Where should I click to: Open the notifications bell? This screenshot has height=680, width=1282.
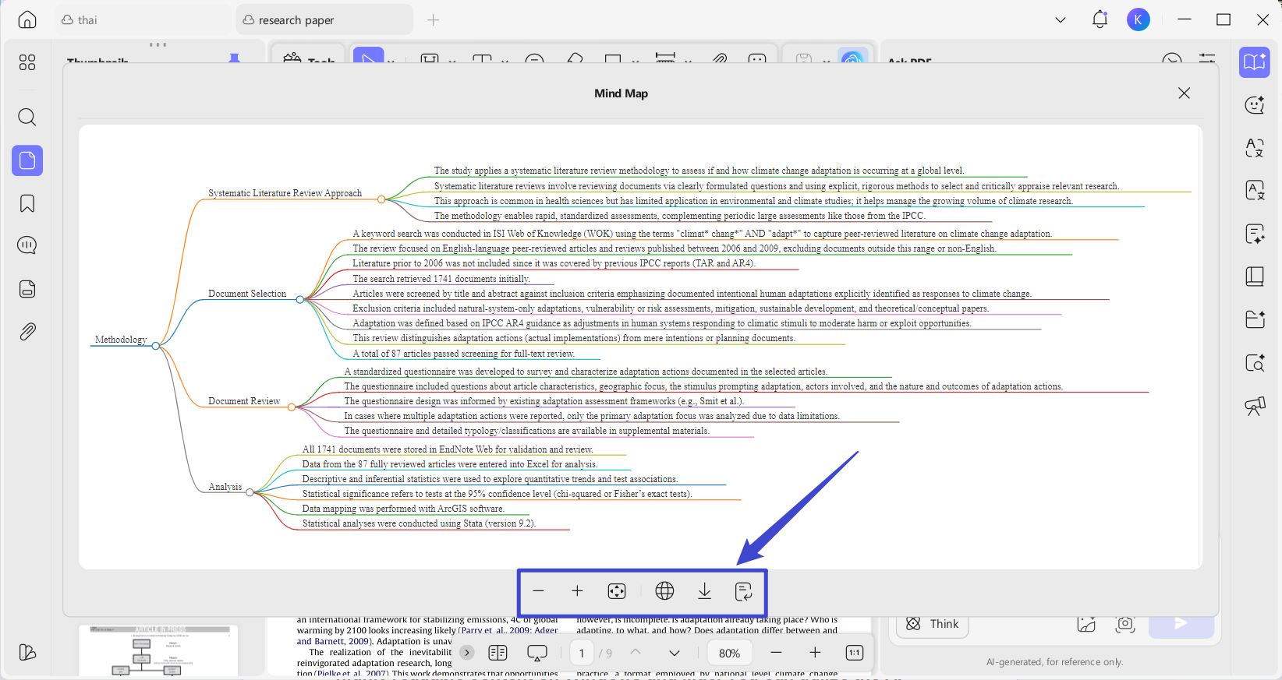(x=1100, y=19)
